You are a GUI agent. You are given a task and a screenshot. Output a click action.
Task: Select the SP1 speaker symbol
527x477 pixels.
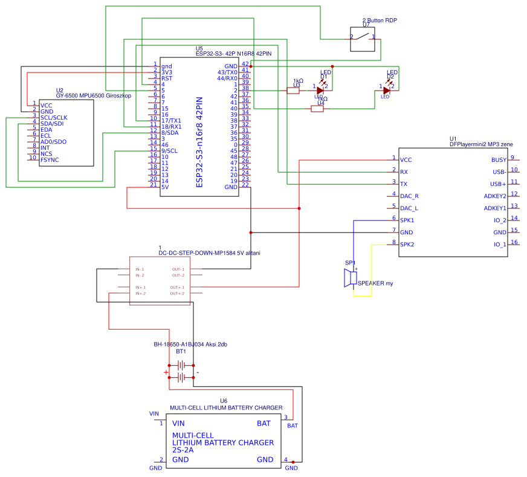351,278
